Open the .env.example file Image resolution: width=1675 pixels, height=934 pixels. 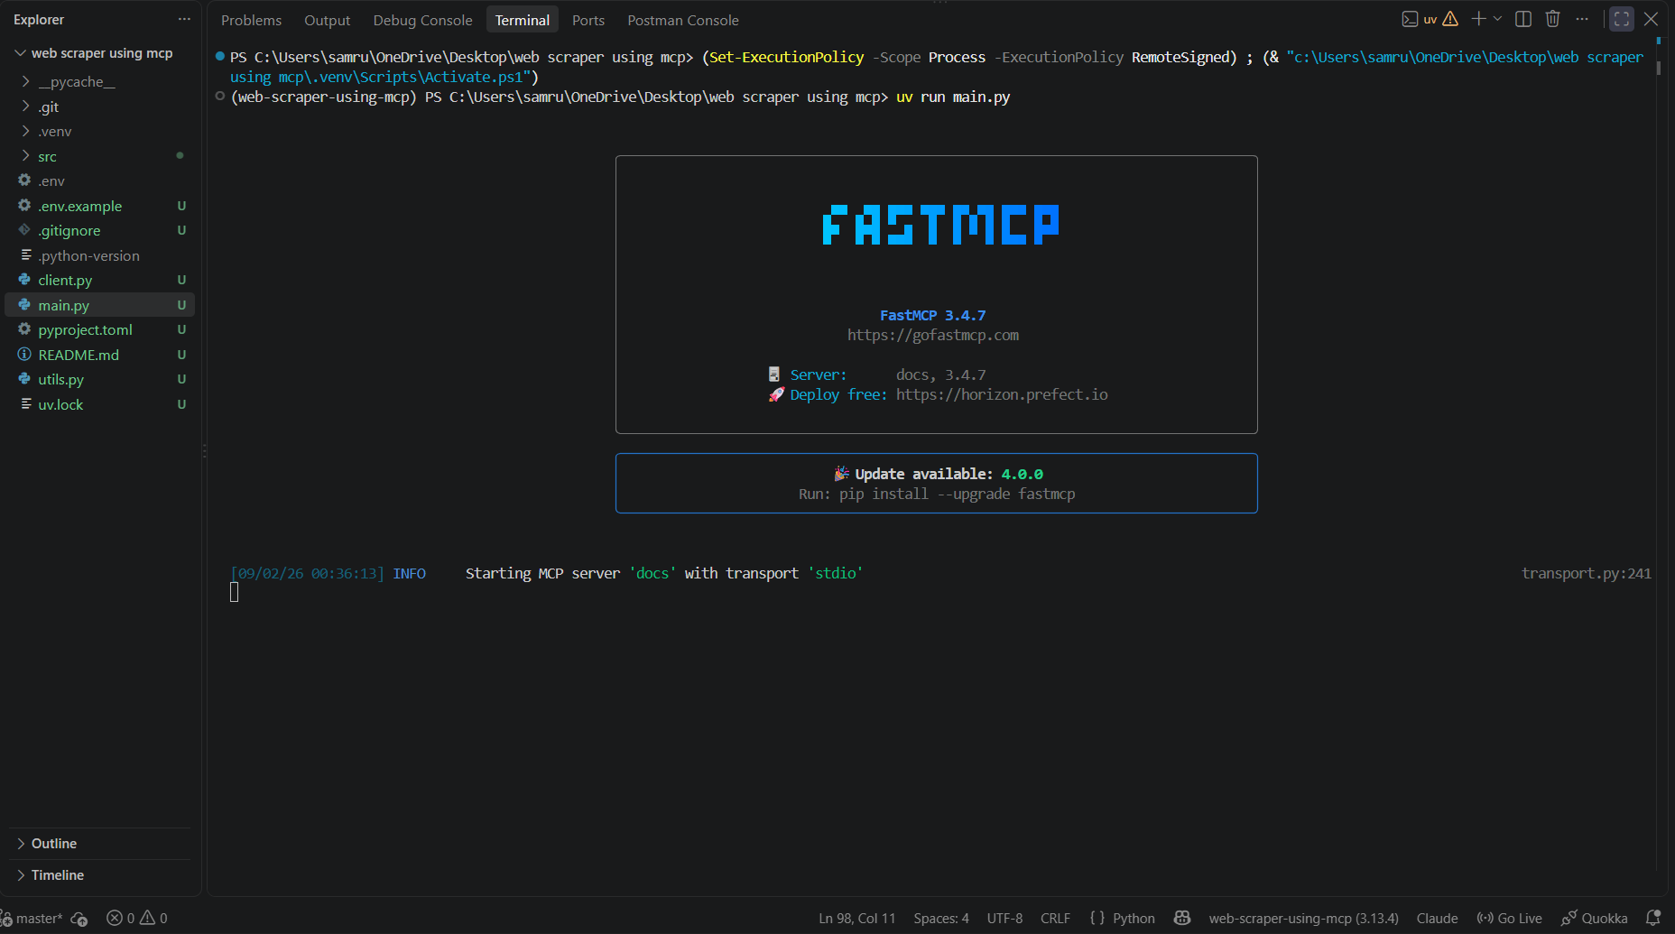[101, 206]
